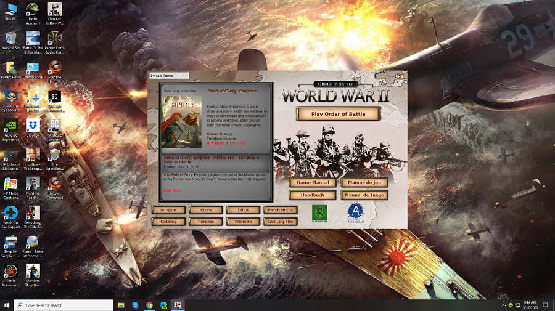Screen dimensions: 555x311
Task: Click the Store button
Action: (206, 210)
